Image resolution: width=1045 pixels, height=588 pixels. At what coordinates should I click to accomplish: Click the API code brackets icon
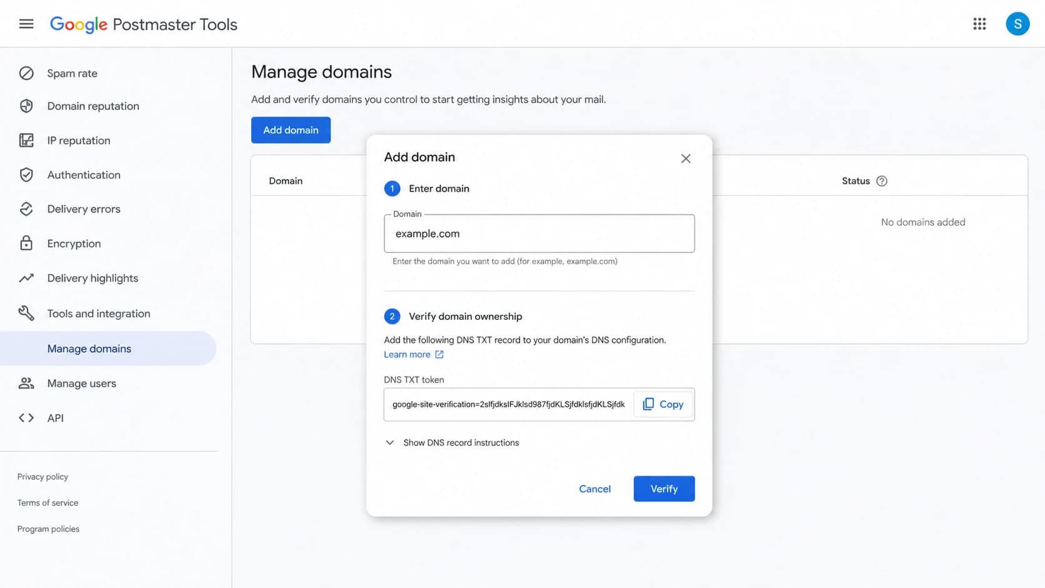coord(26,418)
